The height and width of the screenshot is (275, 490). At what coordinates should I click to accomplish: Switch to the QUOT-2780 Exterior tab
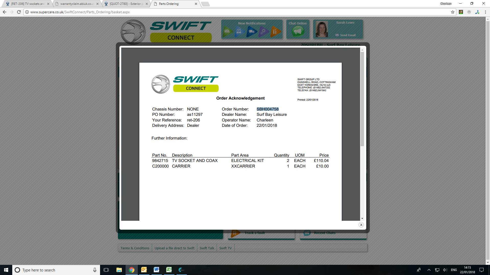click(126, 4)
